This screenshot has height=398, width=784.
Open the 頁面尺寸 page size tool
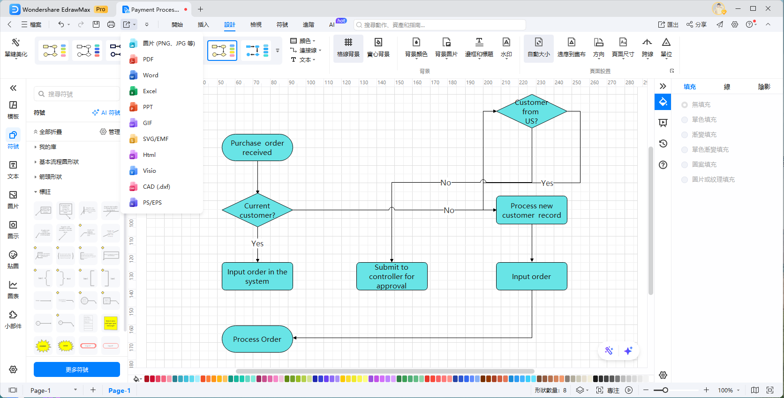(x=623, y=48)
